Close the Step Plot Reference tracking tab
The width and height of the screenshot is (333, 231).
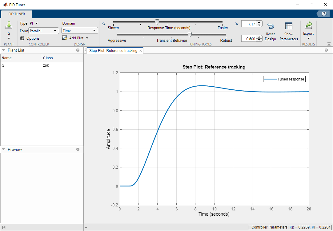click(141, 51)
